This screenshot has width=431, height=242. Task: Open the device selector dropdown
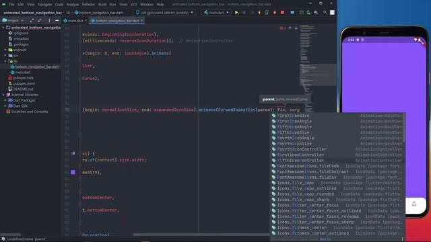[164, 13]
